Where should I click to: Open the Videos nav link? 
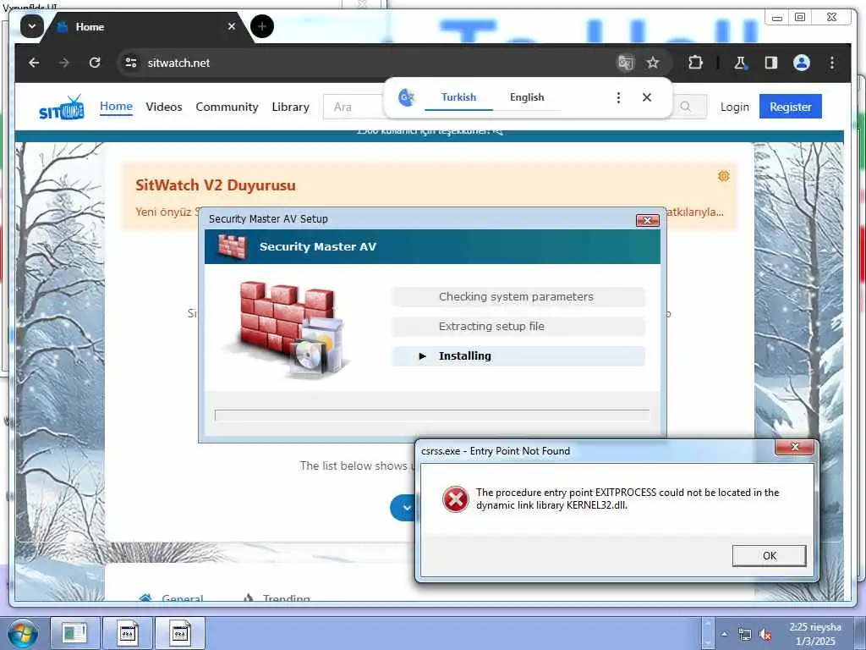164,107
